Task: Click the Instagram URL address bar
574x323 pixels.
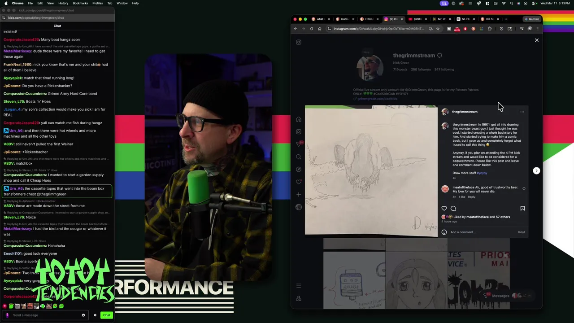Action: (x=379, y=29)
